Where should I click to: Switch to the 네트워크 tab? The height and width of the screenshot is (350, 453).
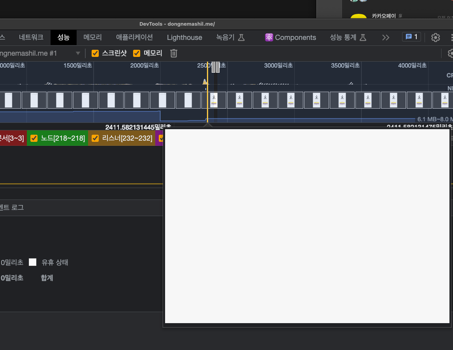tap(31, 37)
